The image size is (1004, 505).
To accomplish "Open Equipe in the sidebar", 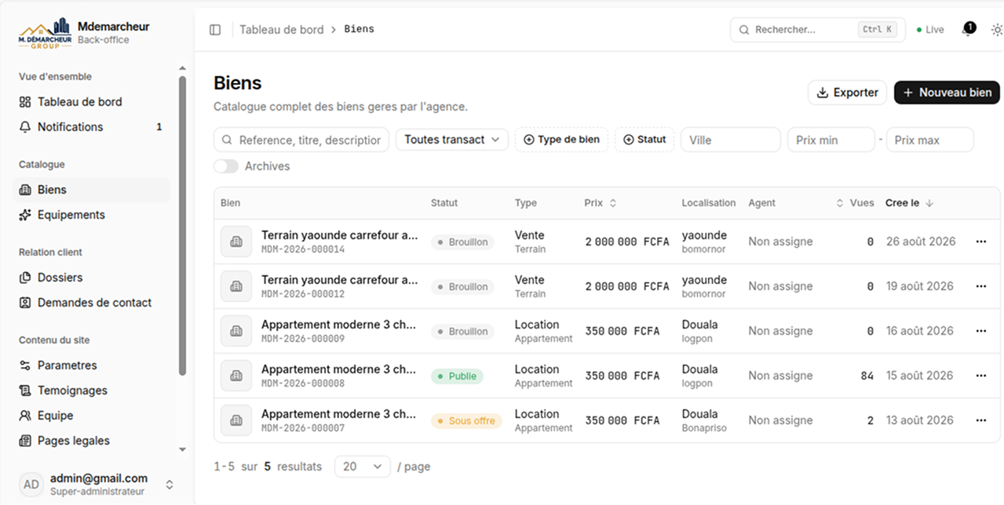I will point(91,416).
